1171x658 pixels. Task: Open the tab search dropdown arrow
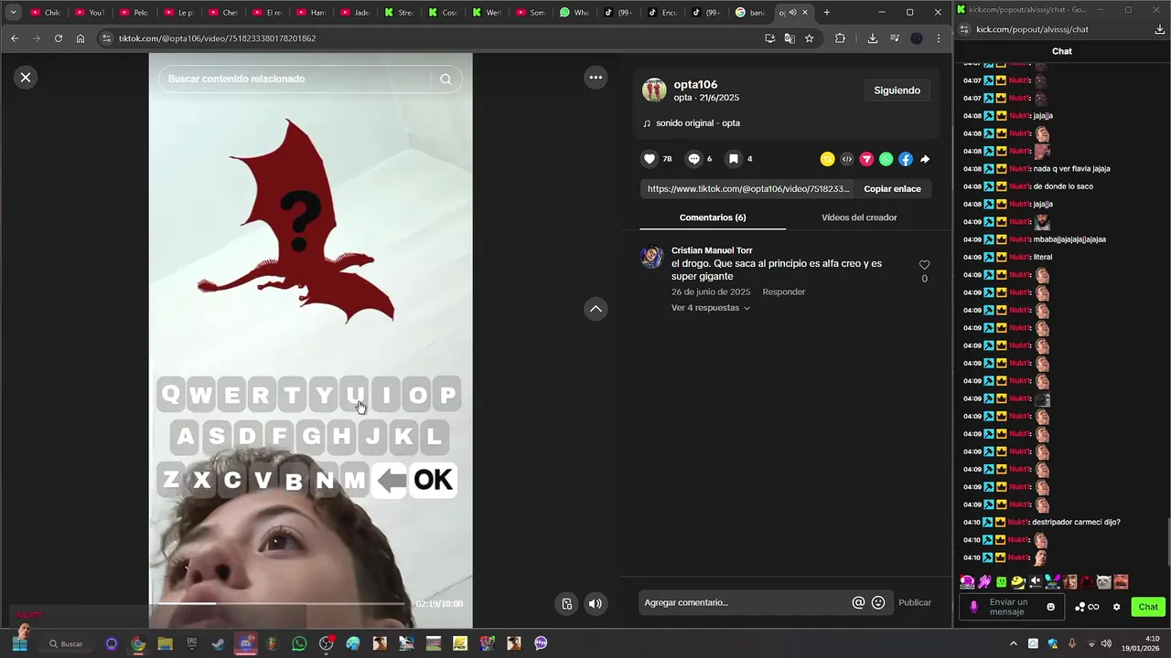(13, 12)
